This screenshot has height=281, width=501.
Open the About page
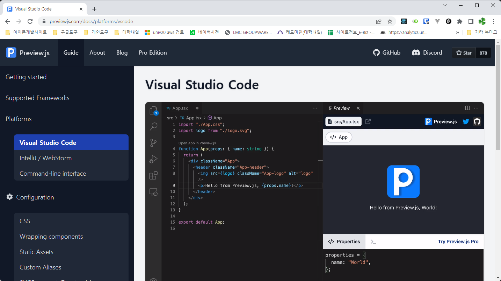(x=97, y=52)
